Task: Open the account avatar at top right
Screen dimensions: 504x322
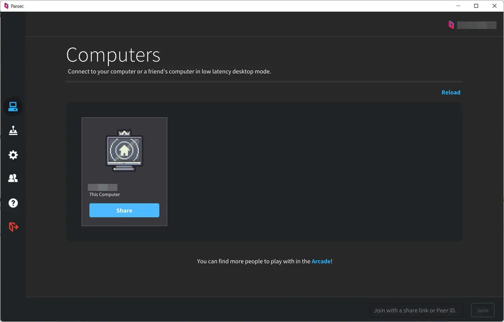Action: tap(451, 25)
